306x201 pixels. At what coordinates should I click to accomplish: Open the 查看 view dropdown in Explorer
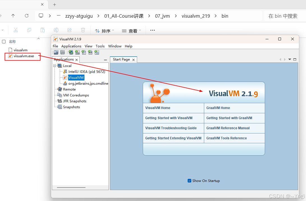click(131, 31)
